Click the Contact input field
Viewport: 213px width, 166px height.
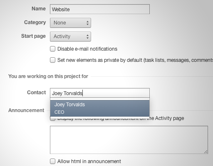click(x=100, y=93)
